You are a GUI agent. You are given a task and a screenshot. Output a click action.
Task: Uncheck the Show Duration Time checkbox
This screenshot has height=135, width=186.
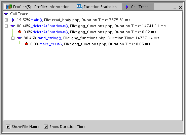(x=46, y=127)
